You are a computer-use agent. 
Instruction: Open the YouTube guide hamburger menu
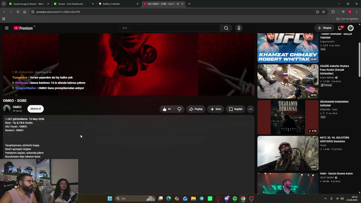(7, 28)
